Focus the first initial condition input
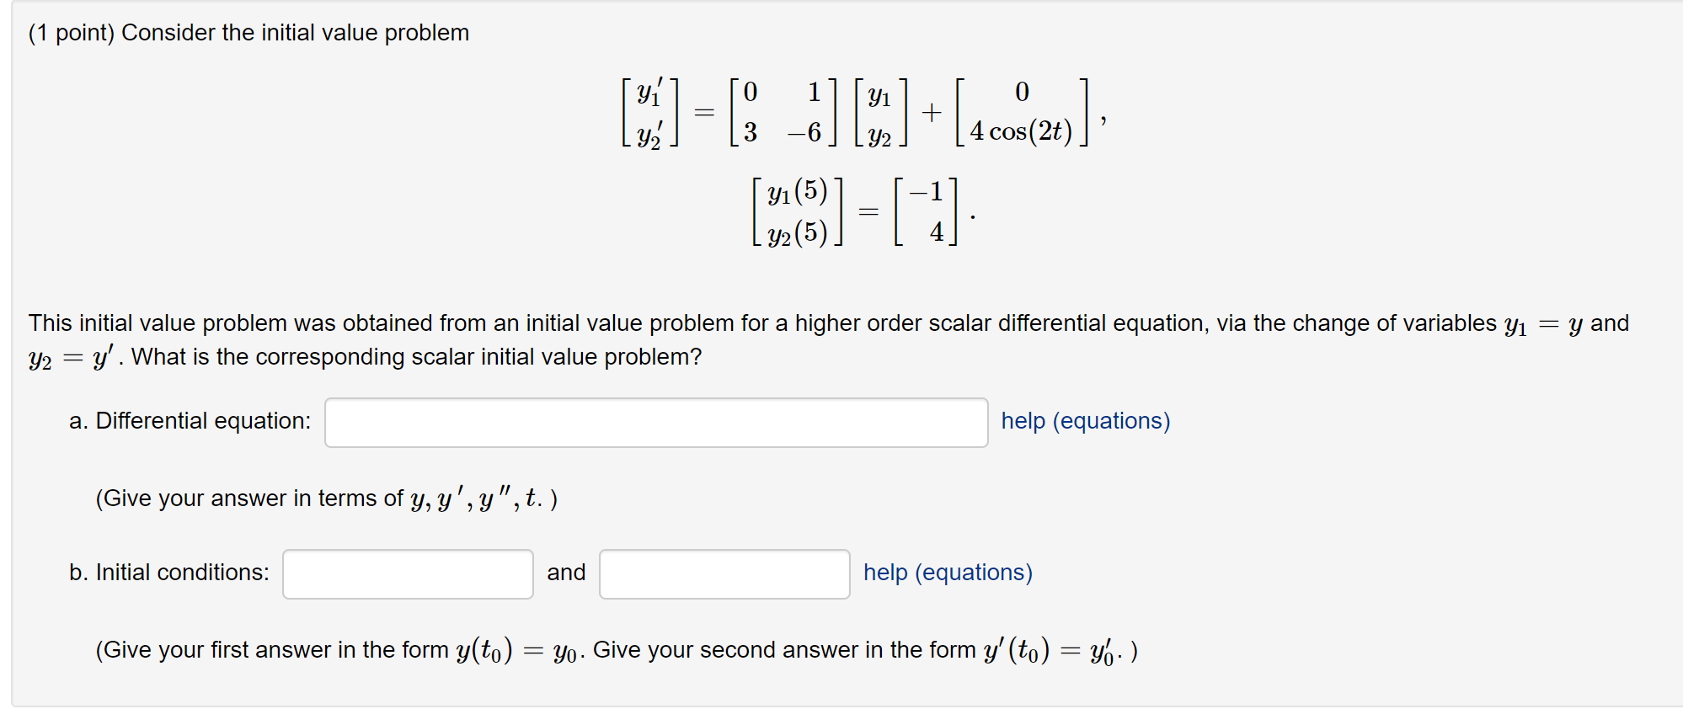This screenshot has width=1683, height=709. coord(408,574)
